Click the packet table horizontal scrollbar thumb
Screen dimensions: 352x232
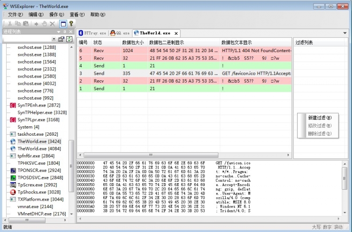coord(151,155)
